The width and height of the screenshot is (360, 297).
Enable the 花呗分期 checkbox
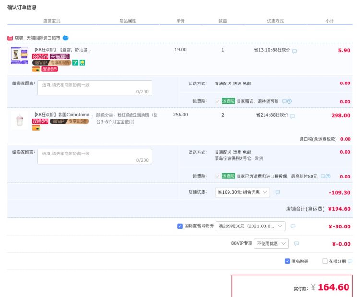point(325,261)
